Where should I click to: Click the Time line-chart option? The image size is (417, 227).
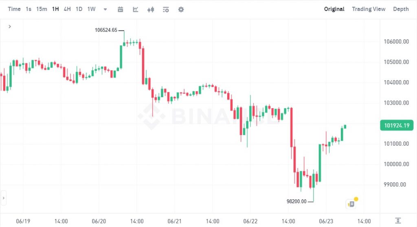click(x=14, y=9)
